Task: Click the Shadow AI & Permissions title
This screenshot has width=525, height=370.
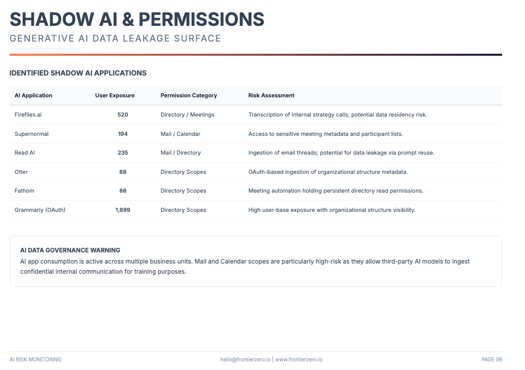Action: point(137,19)
